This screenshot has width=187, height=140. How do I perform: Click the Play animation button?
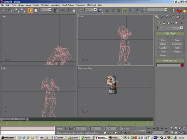[158, 128]
